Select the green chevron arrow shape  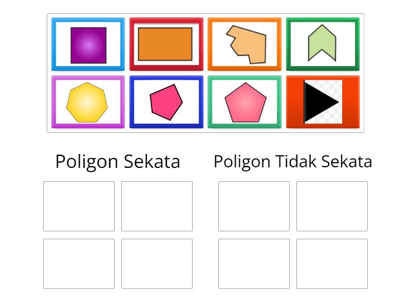click(x=322, y=43)
